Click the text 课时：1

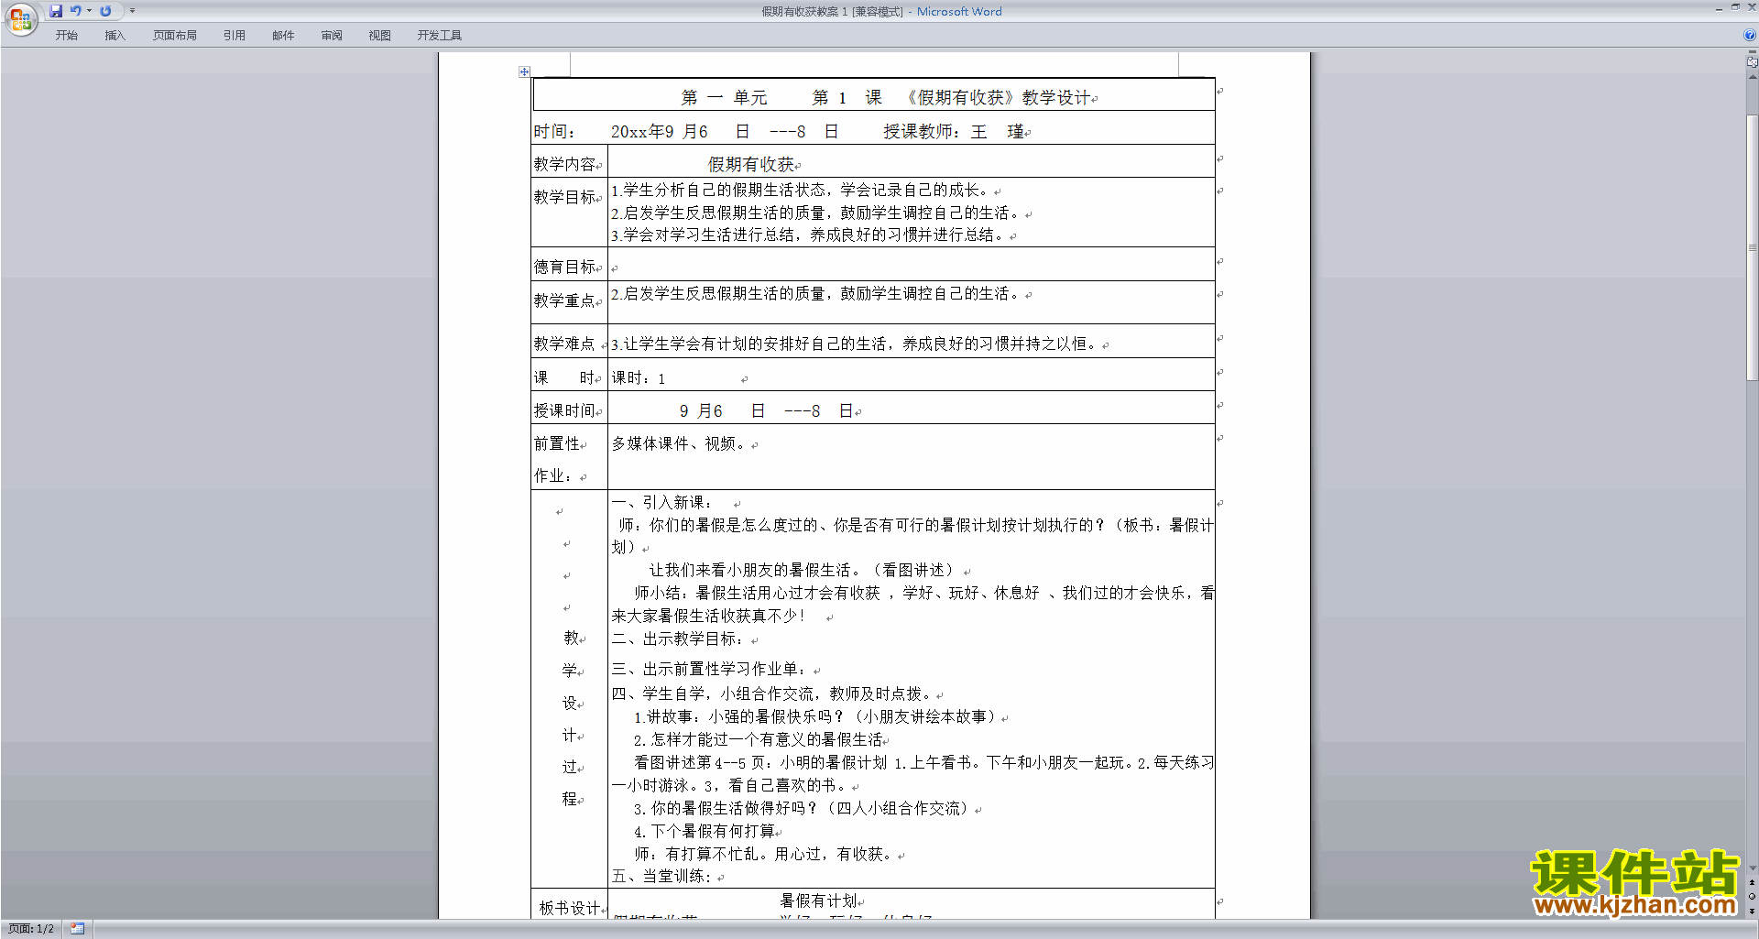tap(639, 378)
